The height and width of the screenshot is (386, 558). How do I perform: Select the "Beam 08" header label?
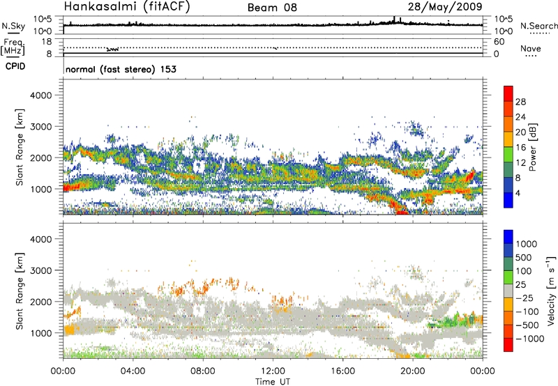pos(272,8)
